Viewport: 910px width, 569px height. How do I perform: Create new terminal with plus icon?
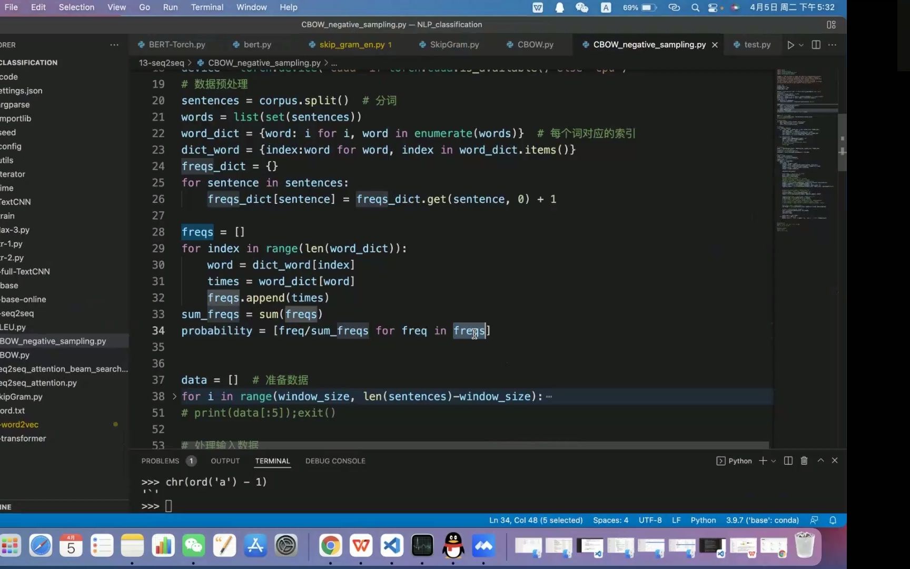tap(763, 461)
